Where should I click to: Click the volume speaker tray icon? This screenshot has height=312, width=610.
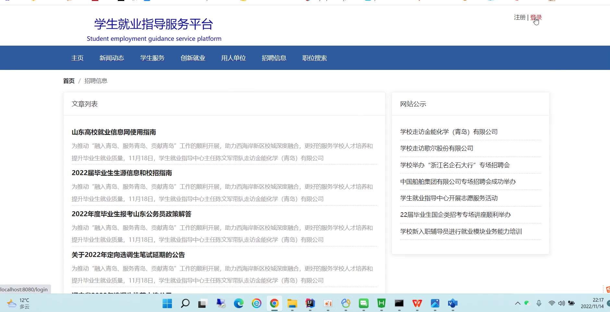pos(561,303)
